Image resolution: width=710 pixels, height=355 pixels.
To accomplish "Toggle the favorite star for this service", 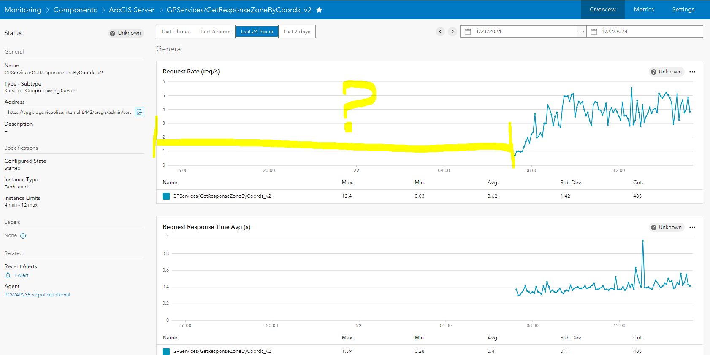I will [319, 10].
